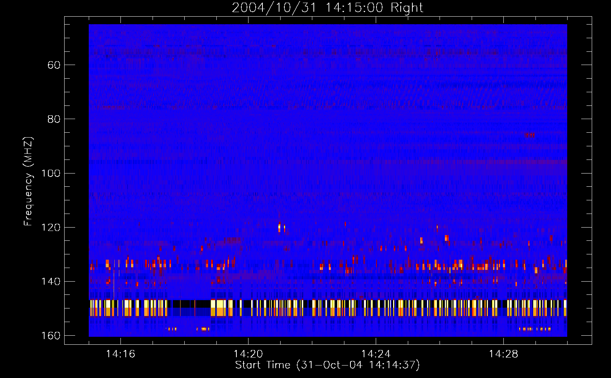The height and width of the screenshot is (378, 611).
Task: Select the 140 frequency tick label
Action: [x=51, y=282]
